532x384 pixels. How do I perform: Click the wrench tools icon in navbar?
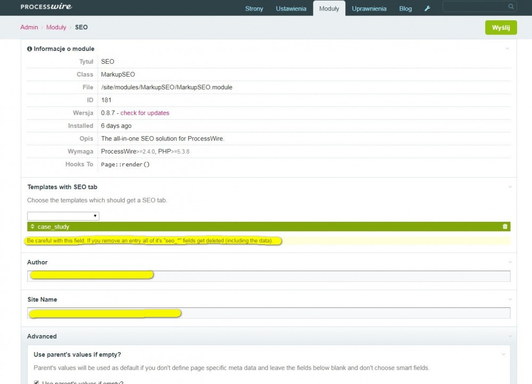pos(427,9)
